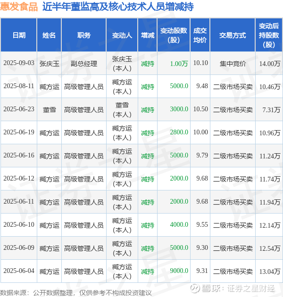283x297 pixels.
Task: Click the 9000.0 share change value
Action: pyautogui.click(x=179, y=271)
